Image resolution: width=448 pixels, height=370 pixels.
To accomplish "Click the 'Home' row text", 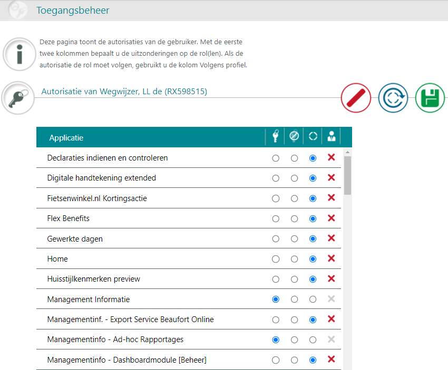I will pyautogui.click(x=57, y=259).
